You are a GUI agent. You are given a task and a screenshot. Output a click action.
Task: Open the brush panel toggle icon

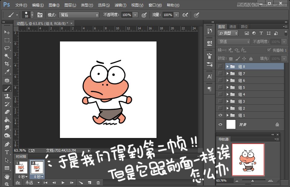(40, 15)
